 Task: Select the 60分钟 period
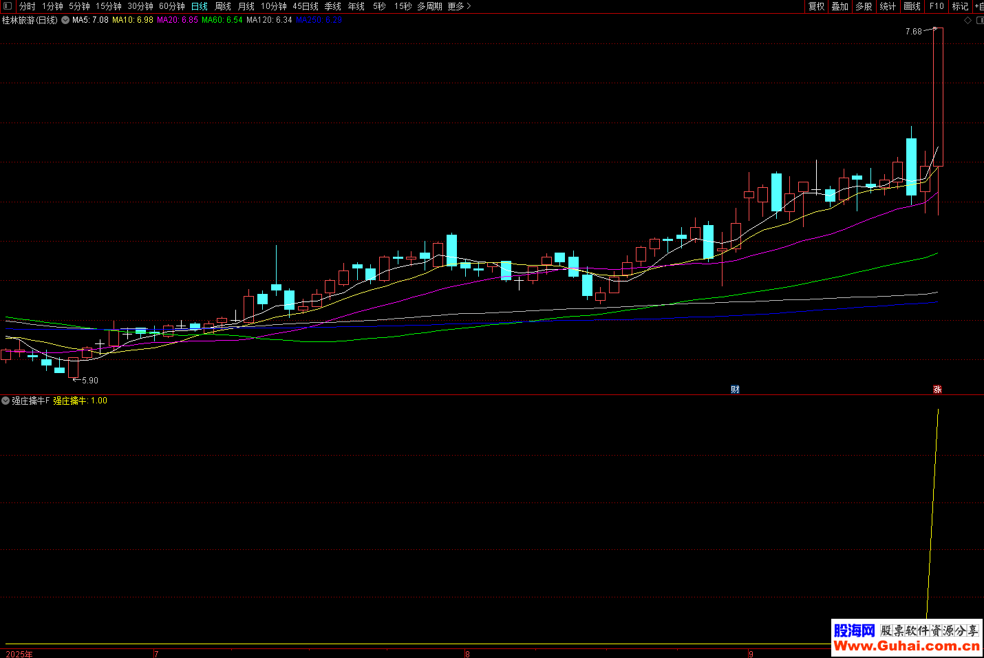[172, 6]
